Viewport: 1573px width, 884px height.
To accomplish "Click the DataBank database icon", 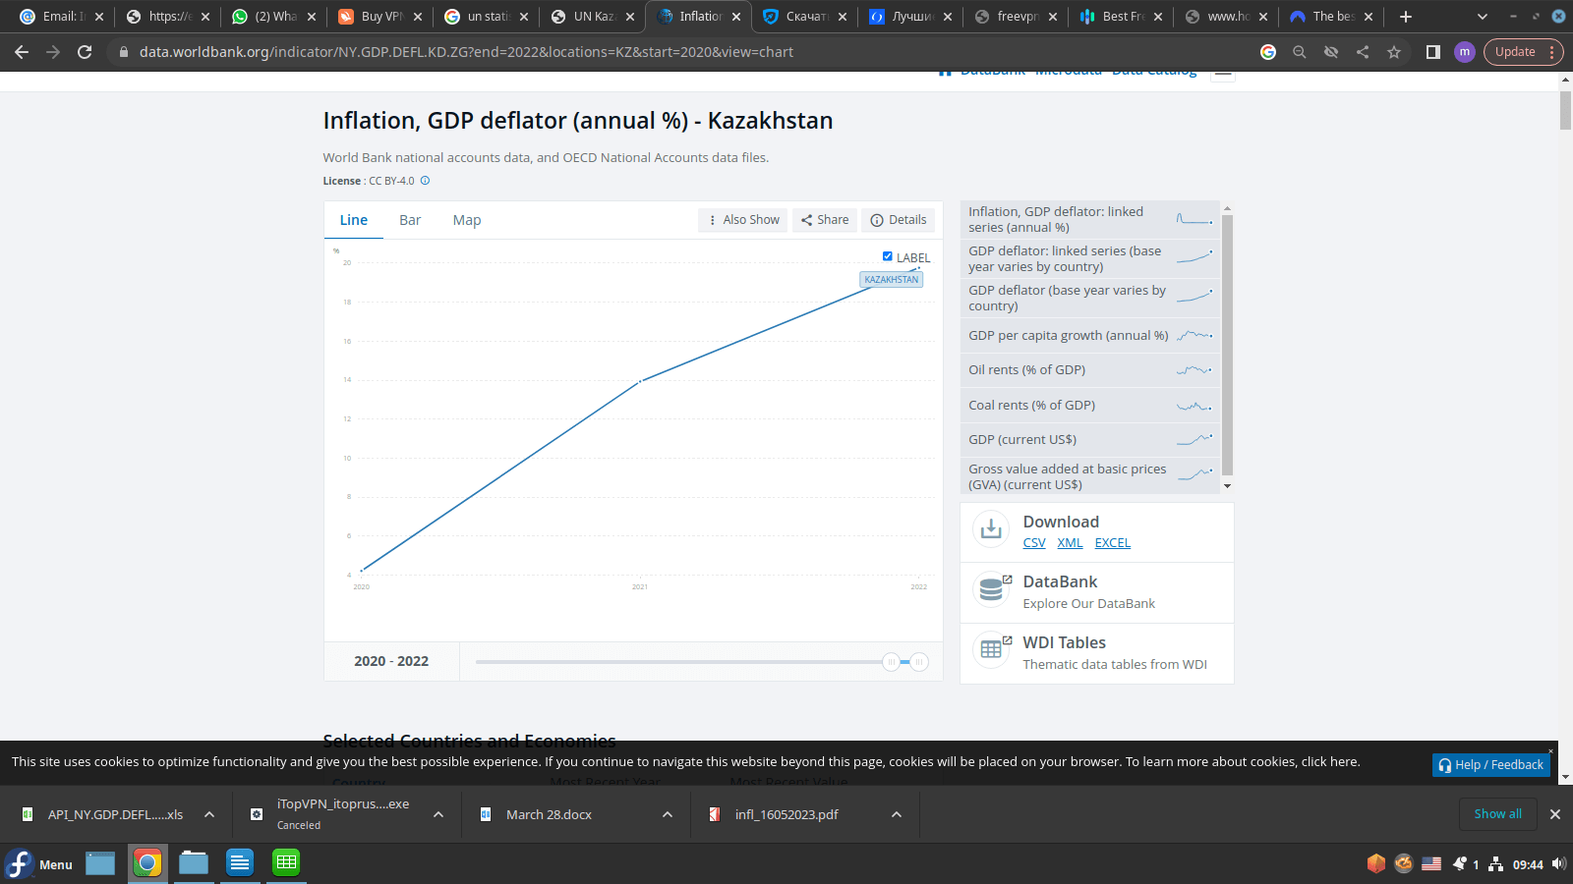I will [x=991, y=589].
